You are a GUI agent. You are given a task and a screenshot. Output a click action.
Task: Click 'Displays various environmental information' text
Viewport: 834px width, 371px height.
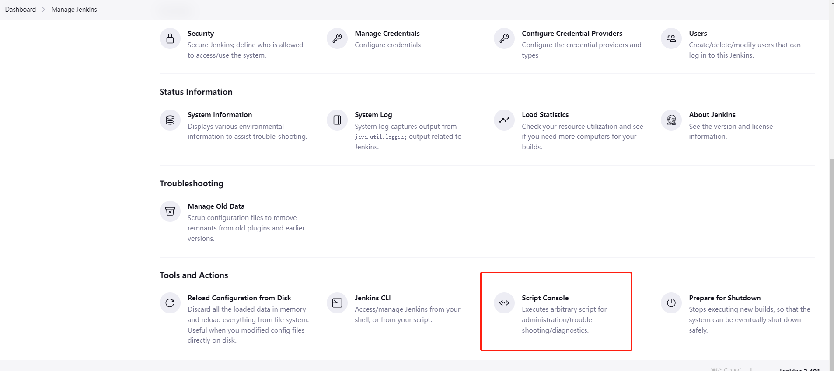tap(248, 131)
